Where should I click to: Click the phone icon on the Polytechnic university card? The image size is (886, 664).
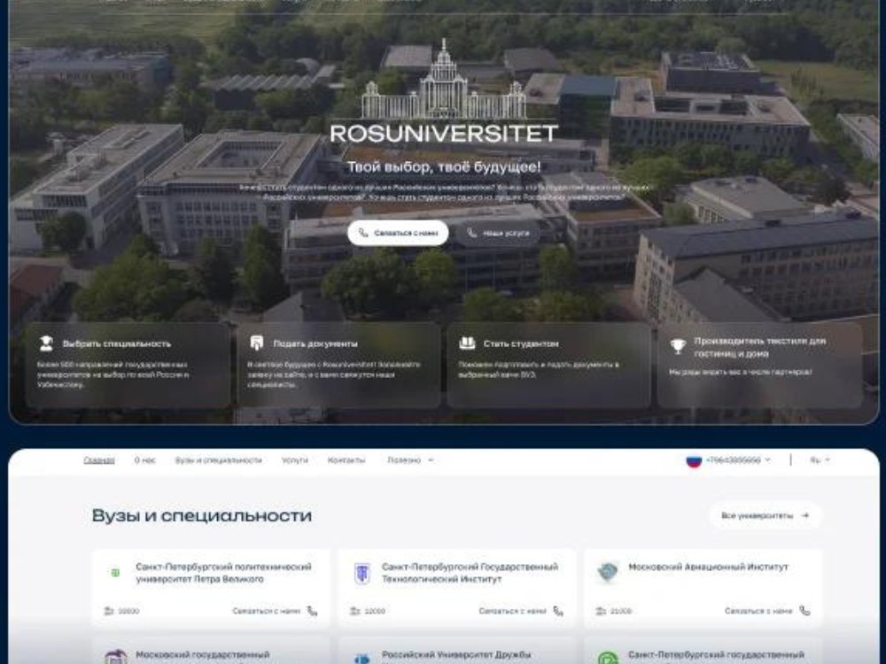[x=312, y=611]
